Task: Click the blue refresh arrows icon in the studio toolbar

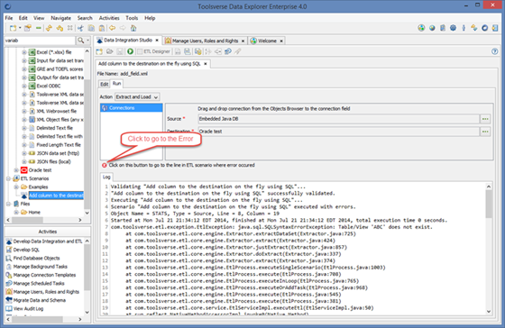Action: point(228,51)
